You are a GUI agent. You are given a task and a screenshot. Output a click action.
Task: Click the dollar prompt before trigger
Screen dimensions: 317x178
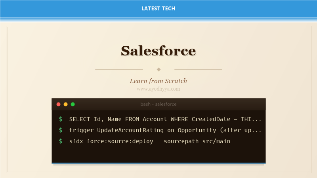click(x=61, y=130)
